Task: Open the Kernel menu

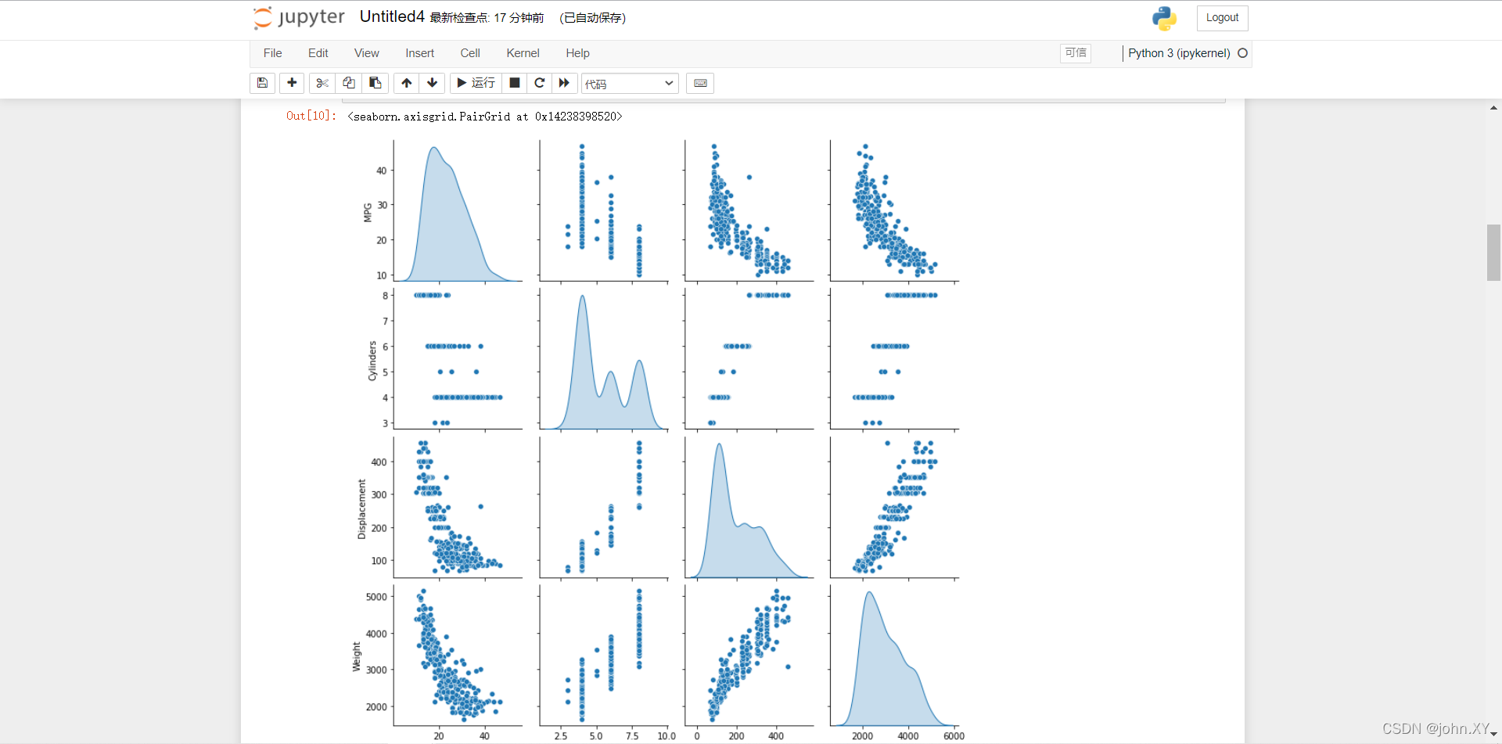Action: (523, 53)
